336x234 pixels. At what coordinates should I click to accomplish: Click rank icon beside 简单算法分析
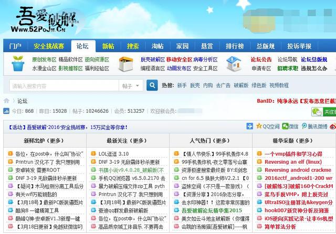(x=259, y=226)
